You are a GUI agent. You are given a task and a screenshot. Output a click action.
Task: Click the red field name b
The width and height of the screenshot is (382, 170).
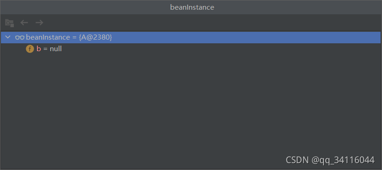point(39,49)
